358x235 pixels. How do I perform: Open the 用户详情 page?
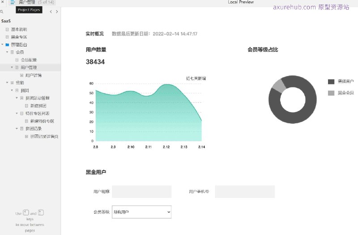coord(34,75)
